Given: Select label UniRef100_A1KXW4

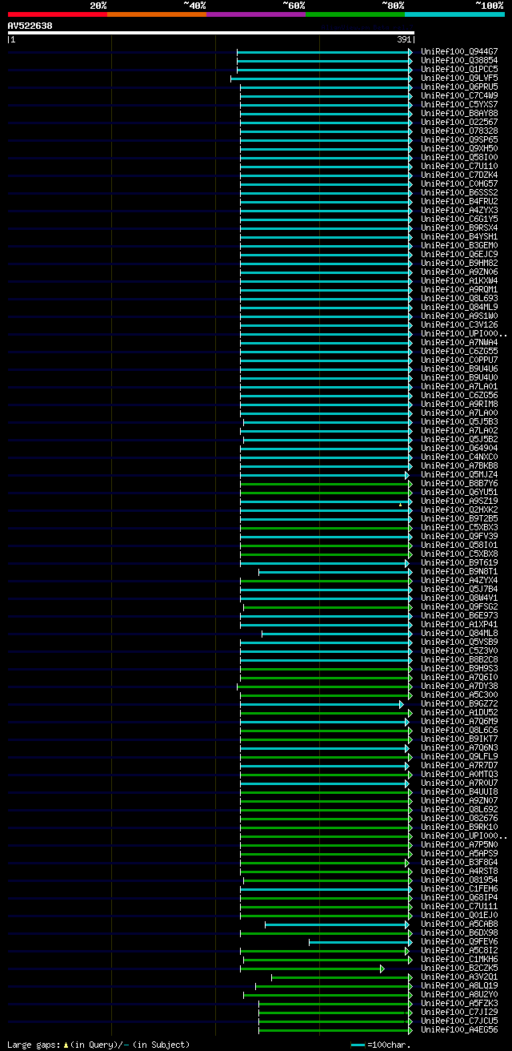Looking at the screenshot, I should [x=459, y=280].
